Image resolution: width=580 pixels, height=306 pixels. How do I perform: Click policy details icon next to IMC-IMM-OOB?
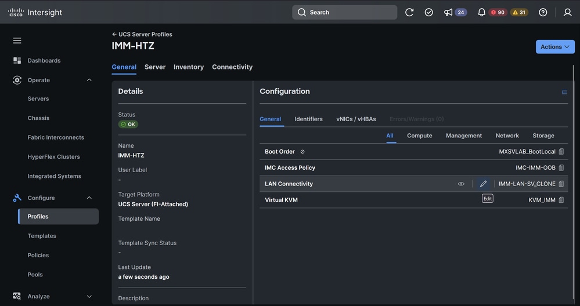pyautogui.click(x=561, y=167)
